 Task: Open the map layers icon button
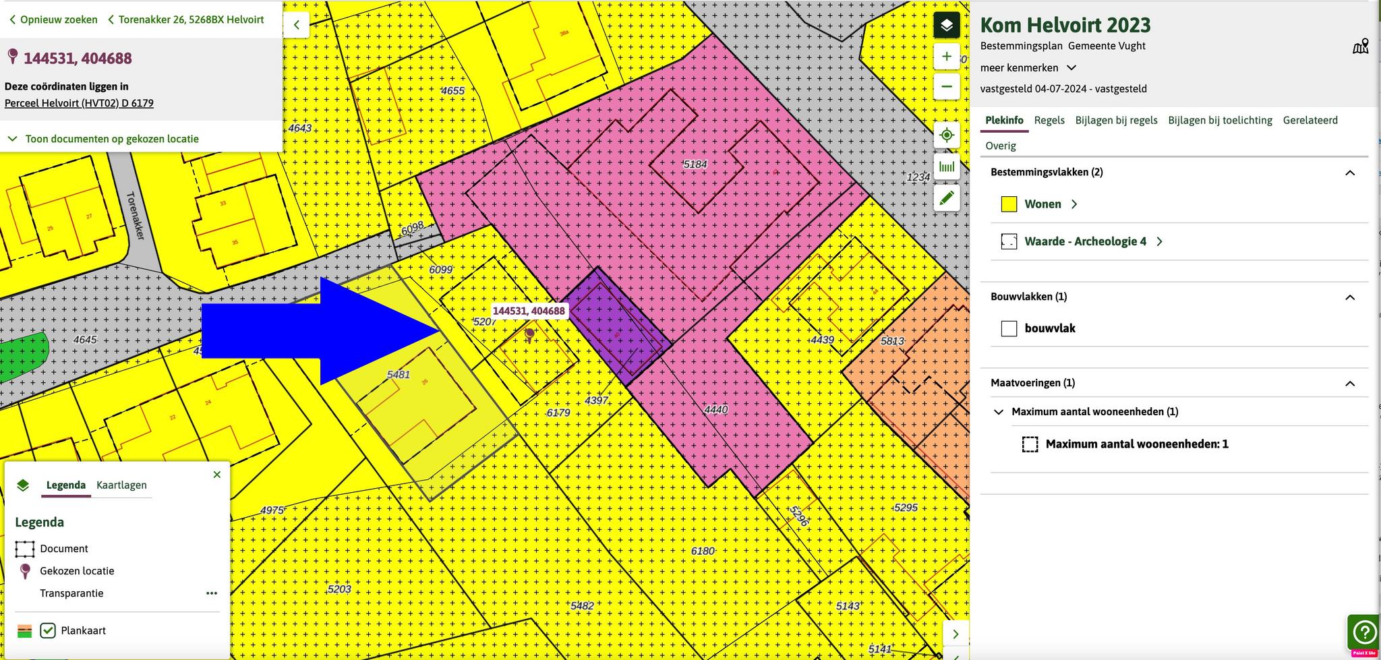tap(946, 26)
